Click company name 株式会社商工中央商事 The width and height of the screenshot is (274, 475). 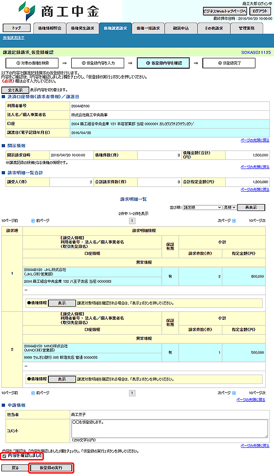90,115
